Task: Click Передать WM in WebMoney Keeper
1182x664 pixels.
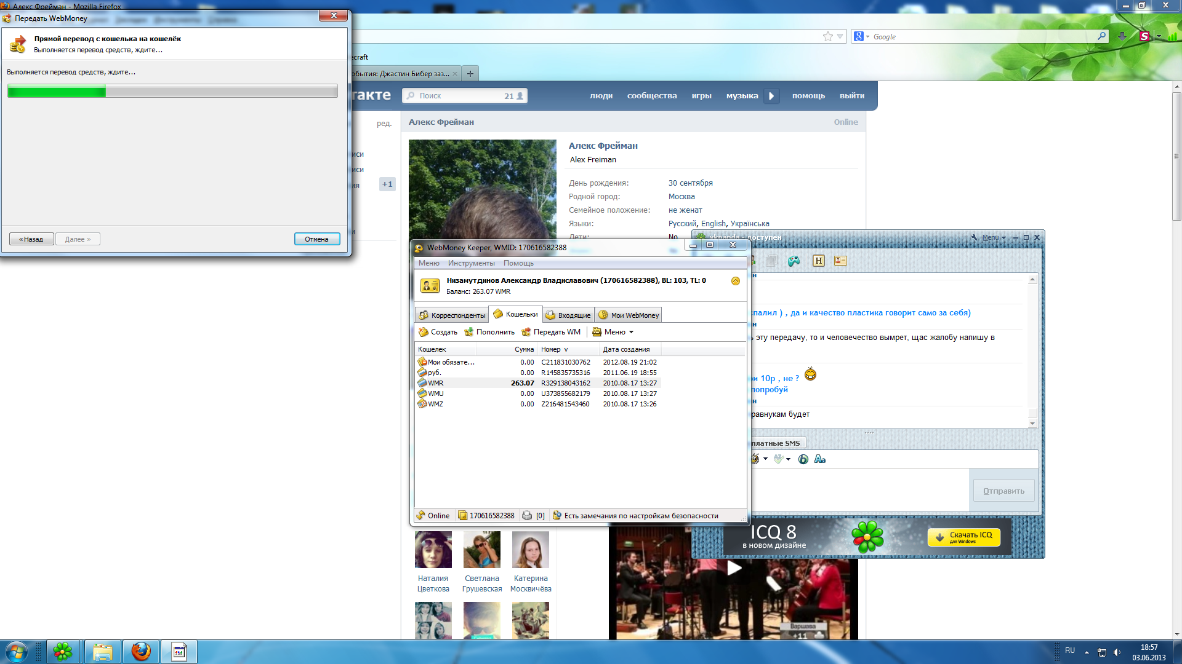Action: [551, 332]
